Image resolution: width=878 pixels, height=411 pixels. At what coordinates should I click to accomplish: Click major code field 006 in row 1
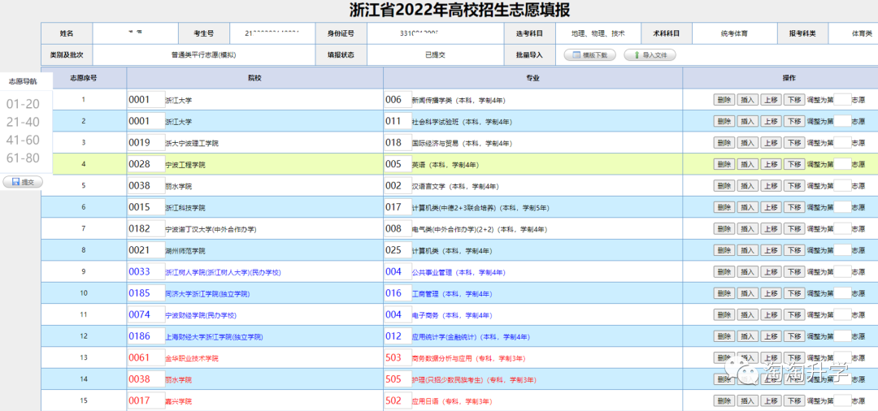pos(398,100)
